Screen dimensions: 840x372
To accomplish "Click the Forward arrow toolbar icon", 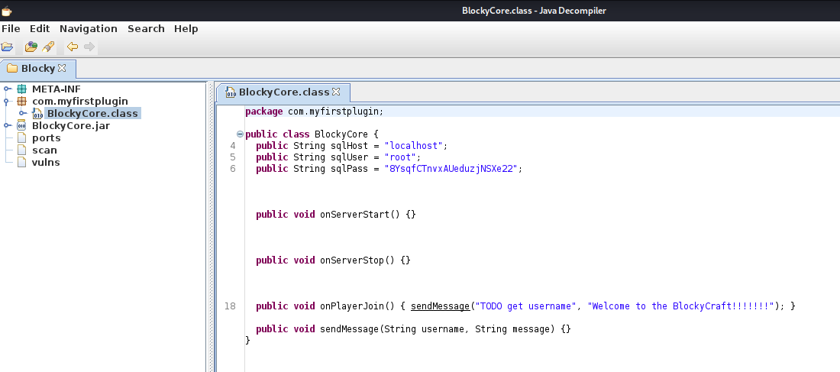I will [x=89, y=47].
